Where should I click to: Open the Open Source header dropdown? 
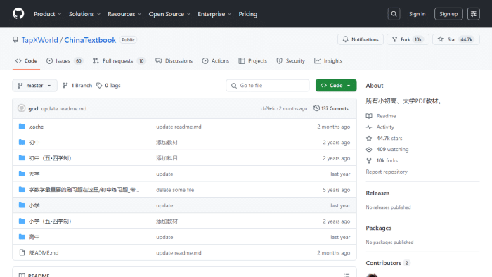[169, 14]
